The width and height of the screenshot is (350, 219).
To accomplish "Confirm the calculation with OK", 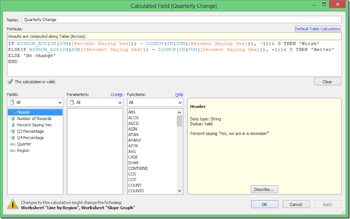I will (264, 204).
